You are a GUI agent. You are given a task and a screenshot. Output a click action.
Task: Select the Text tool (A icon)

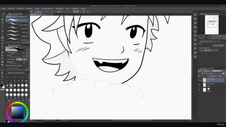point(2,77)
